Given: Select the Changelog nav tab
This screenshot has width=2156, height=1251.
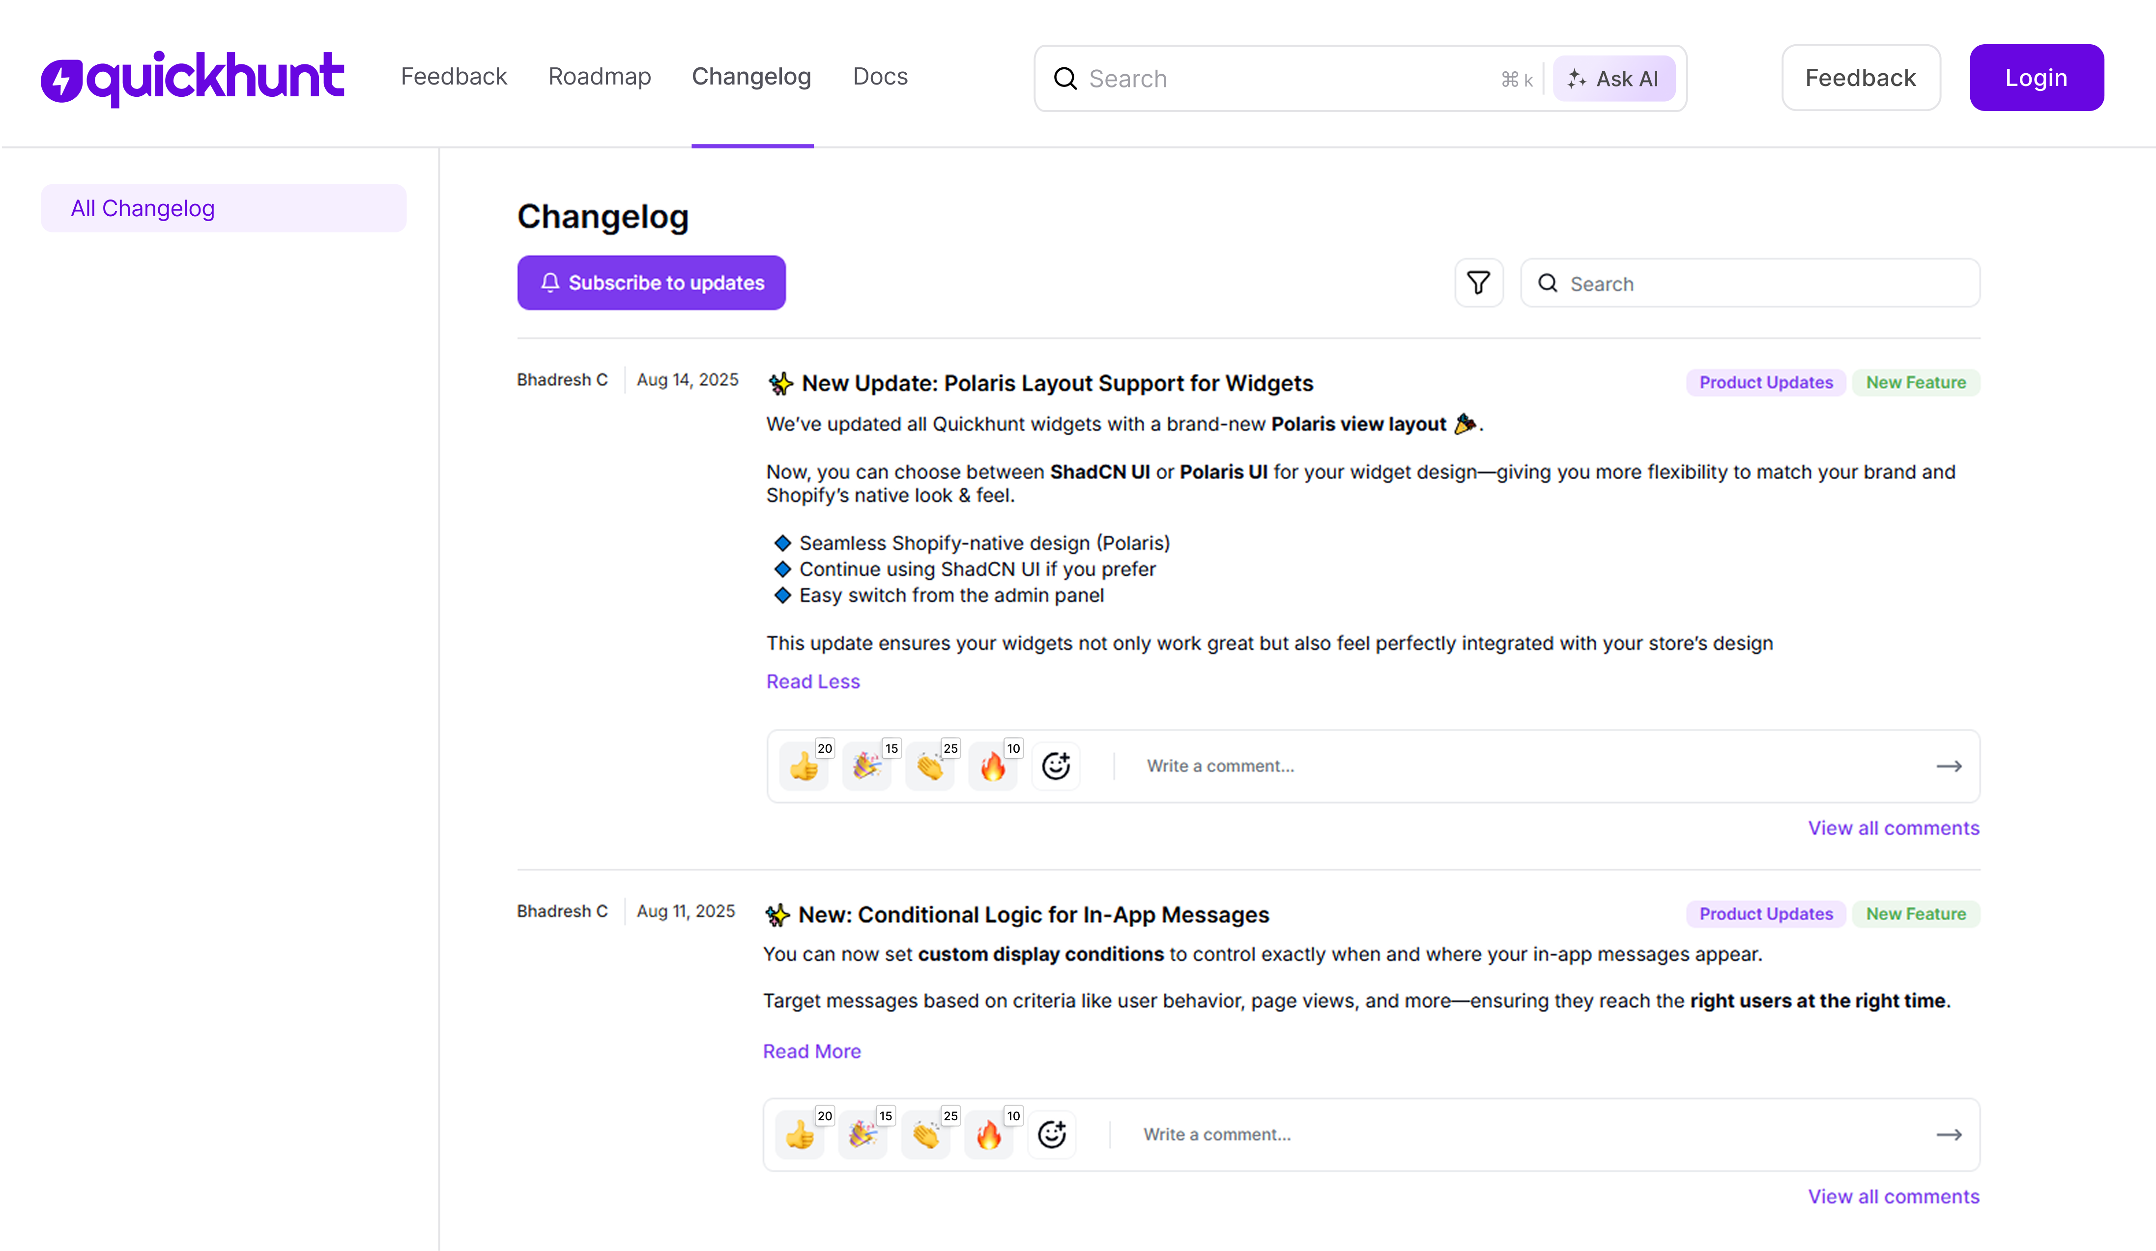Looking at the screenshot, I should (751, 77).
